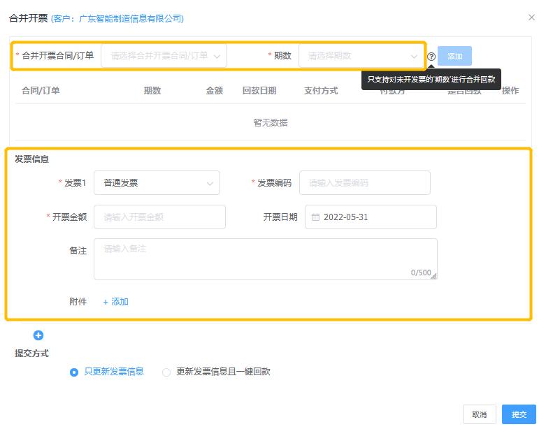
Task: Open the 开票日期 date picker
Action: [x=371, y=217]
